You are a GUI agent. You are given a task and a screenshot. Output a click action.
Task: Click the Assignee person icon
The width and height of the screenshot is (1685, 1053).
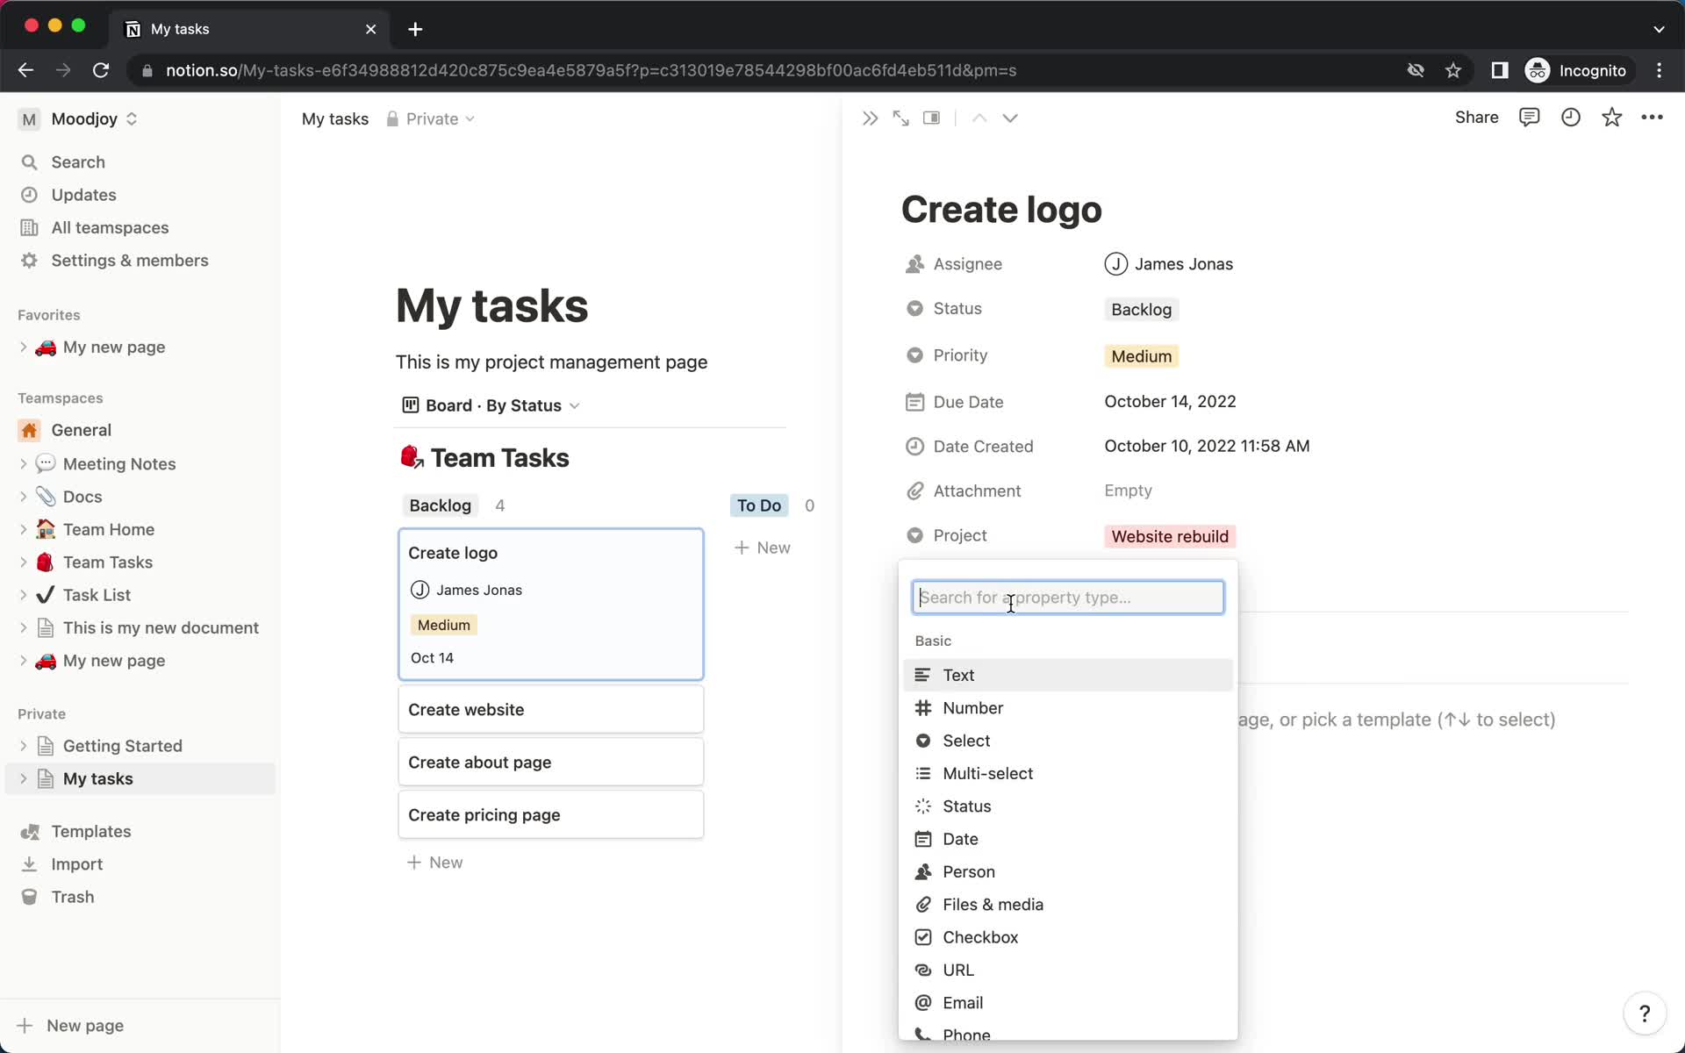[x=914, y=264]
